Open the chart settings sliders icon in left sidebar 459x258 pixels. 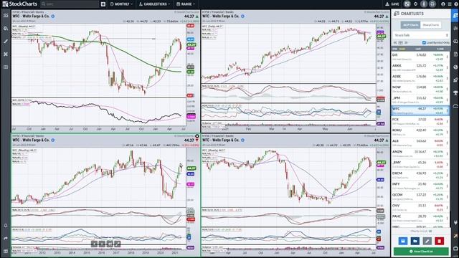(x=6, y=15)
